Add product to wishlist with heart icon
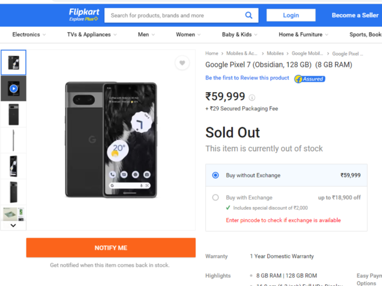This screenshot has width=382, height=286. (x=182, y=63)
